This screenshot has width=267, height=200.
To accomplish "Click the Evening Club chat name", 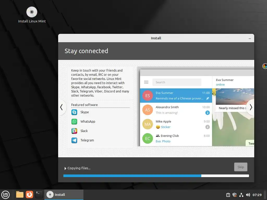I will coord(169,136).
